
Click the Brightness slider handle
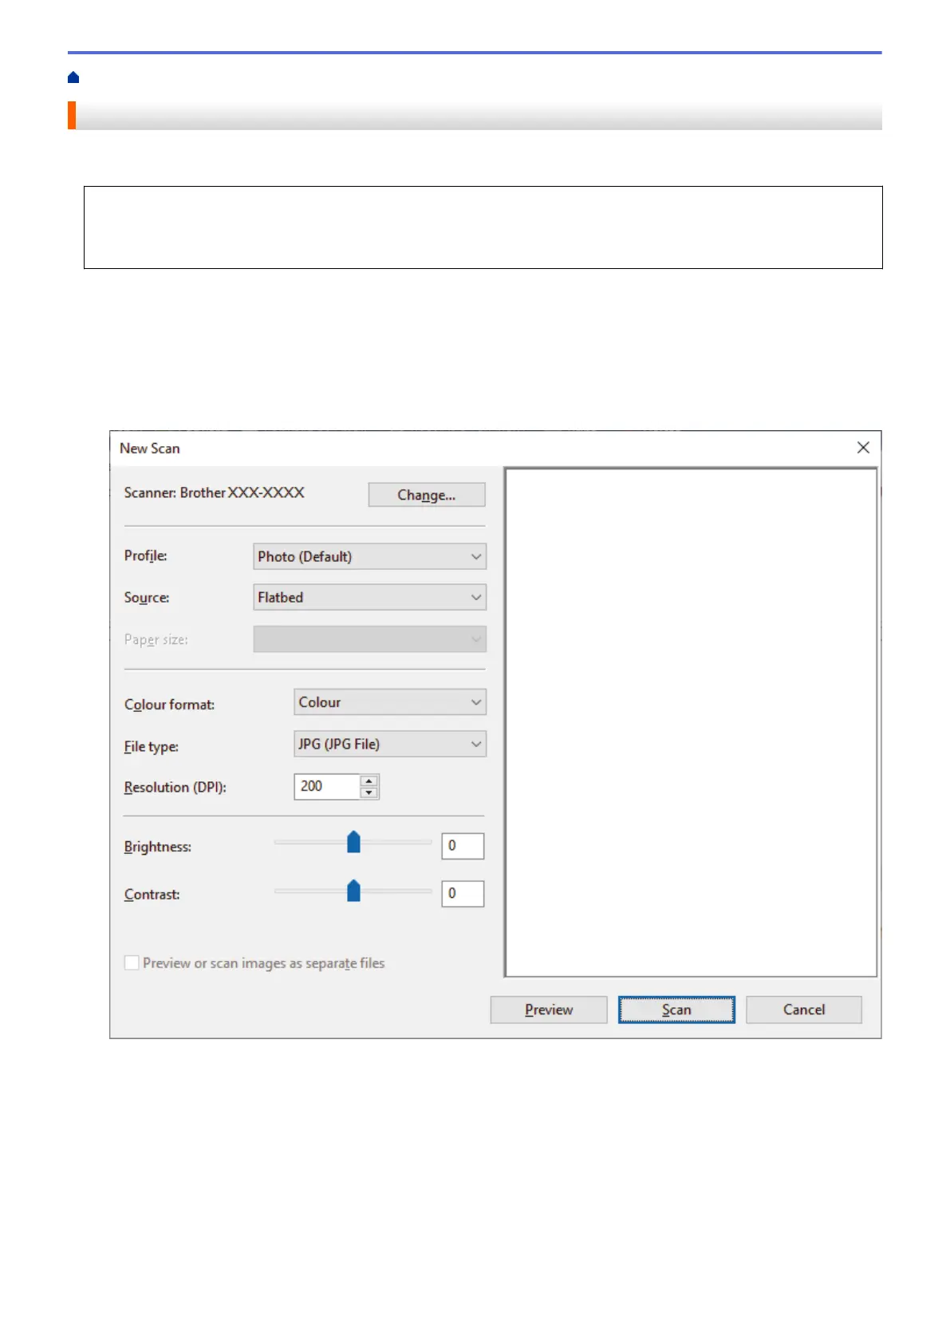(x=353, y=842)
